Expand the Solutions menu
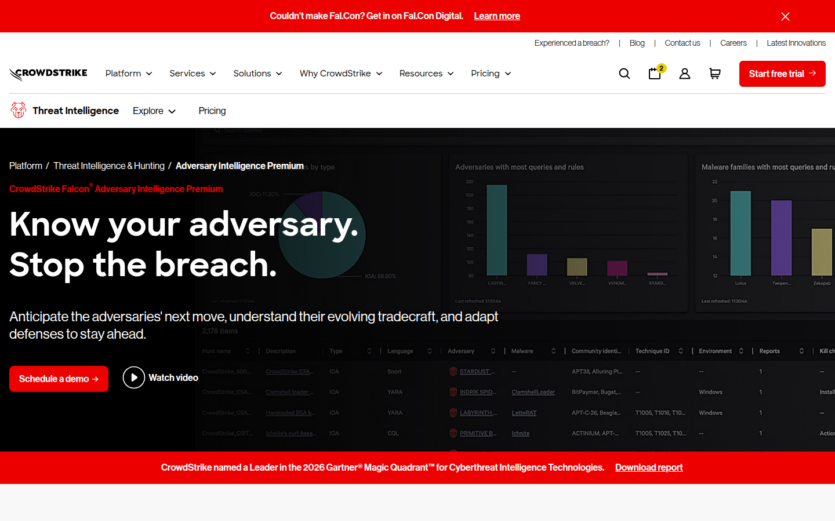Image resolution: width=835 pixels, height=521 pixels. [x=257, y=74]
